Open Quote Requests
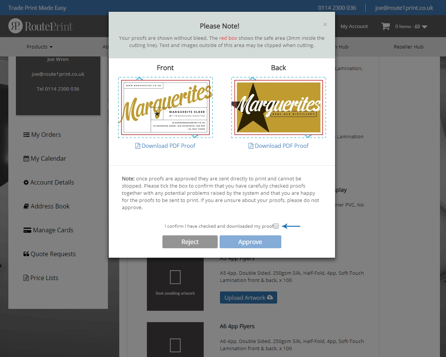Viewport: 446px width, 357px height. (x=50, y=254)
